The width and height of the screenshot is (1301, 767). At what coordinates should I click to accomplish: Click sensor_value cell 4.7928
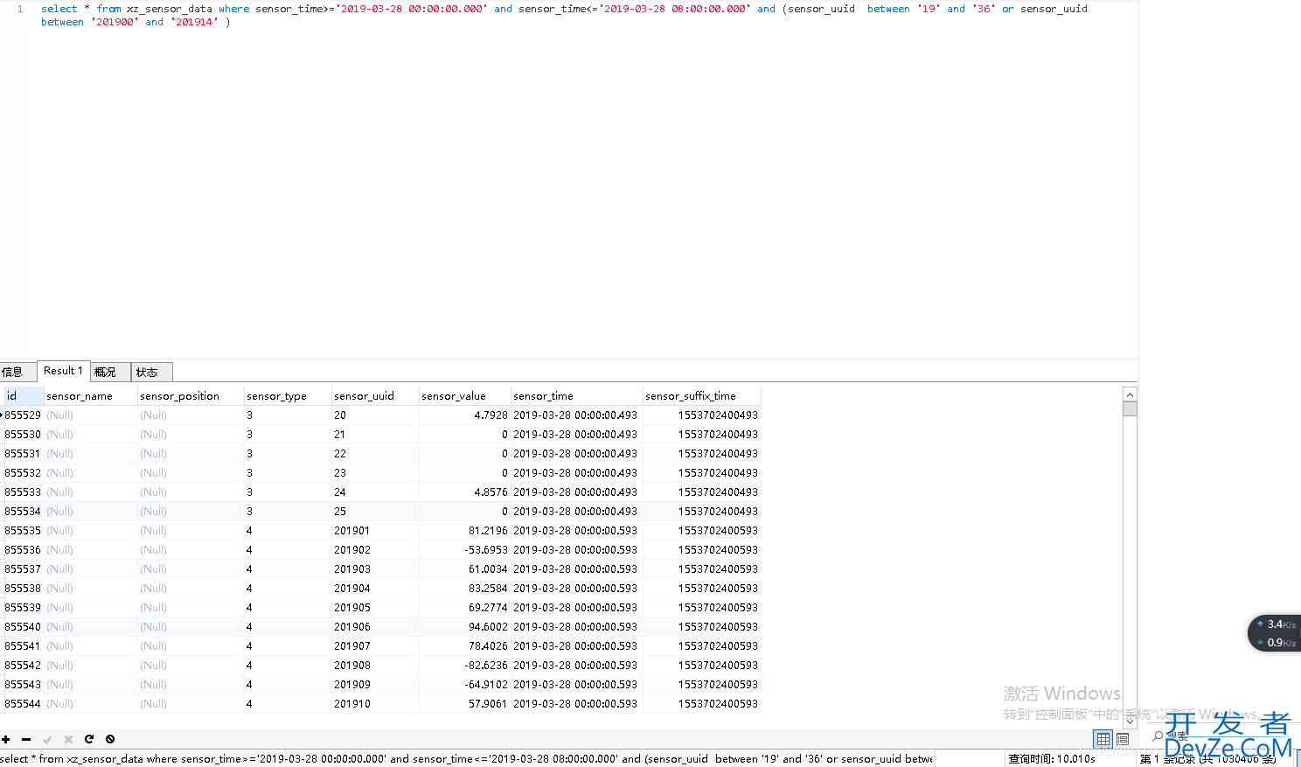[x=465, y=415]
